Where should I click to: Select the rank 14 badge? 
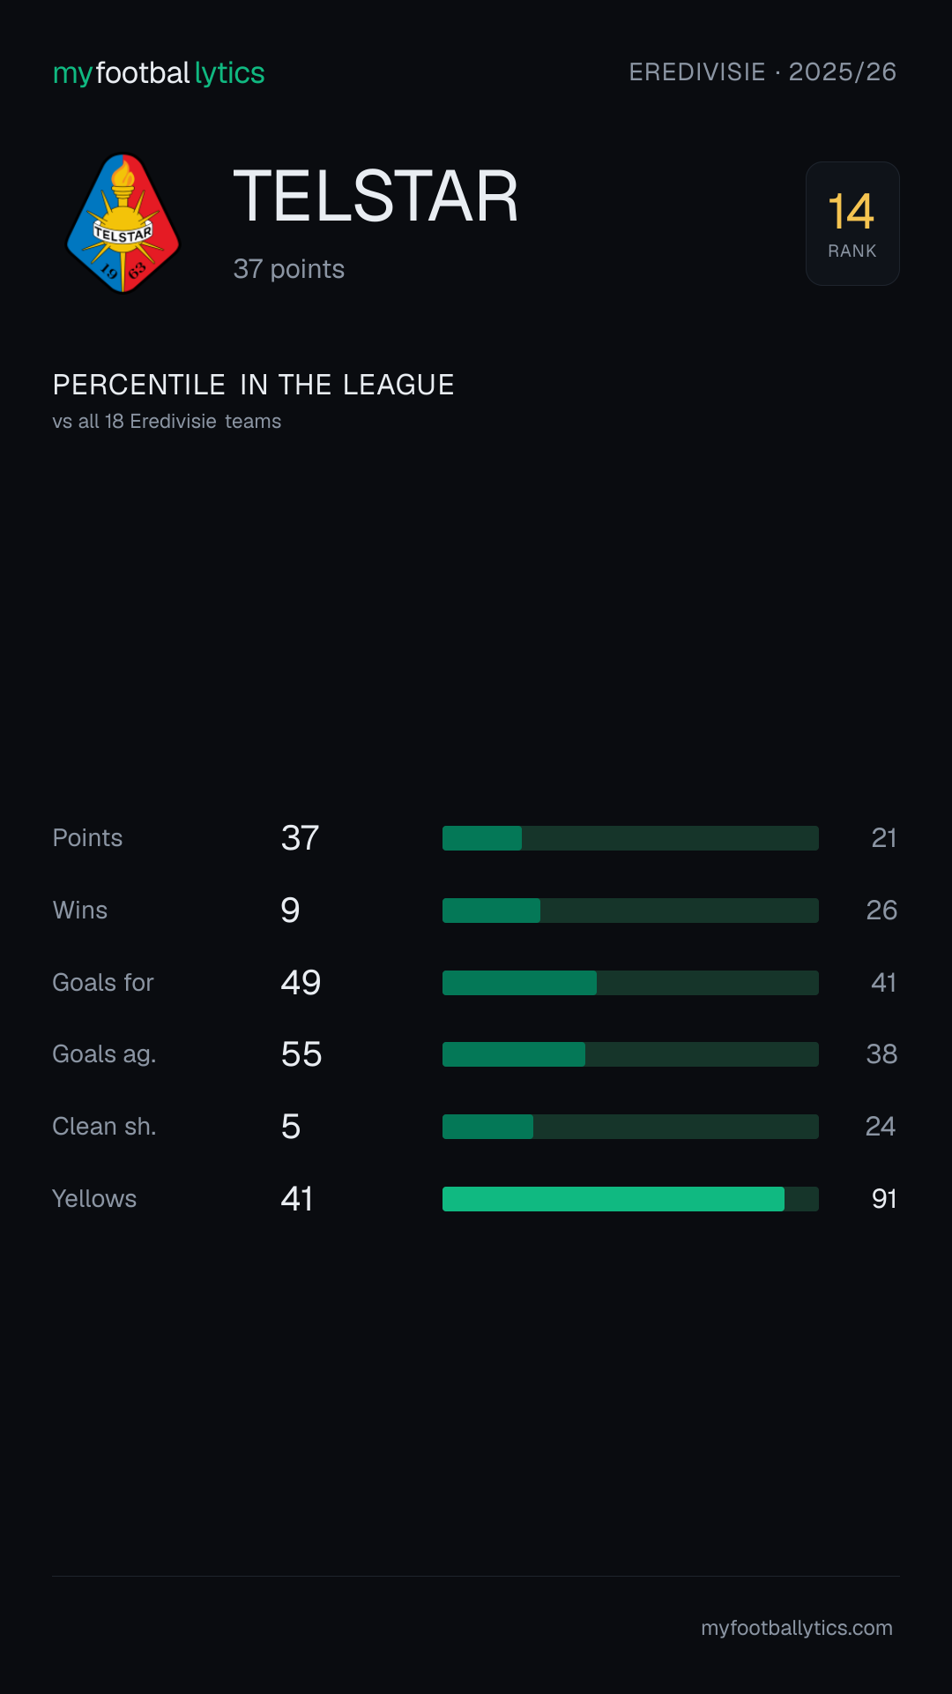pos(852,223)
